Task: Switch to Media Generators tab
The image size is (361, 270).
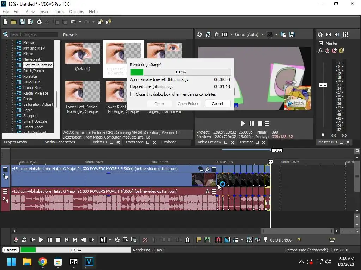Action: click(x=60, y=142)
